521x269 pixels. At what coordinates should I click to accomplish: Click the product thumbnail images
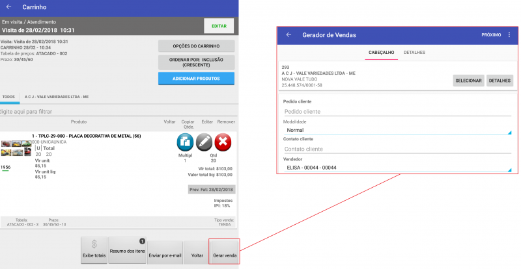point(16,148)
